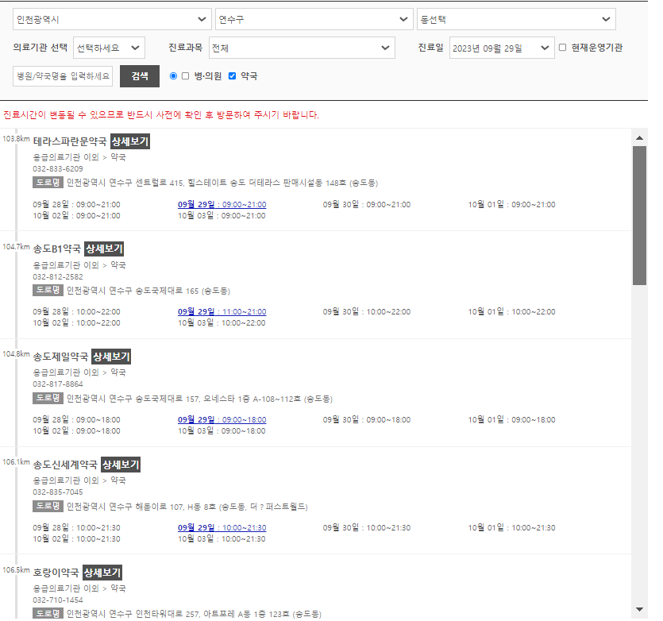Screen dimensions: 663x621
Task: Click phone number 032-710-1454
Action: (x=58, y=600)
